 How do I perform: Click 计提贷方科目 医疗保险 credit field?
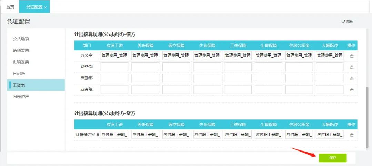[x=176, y=134]
